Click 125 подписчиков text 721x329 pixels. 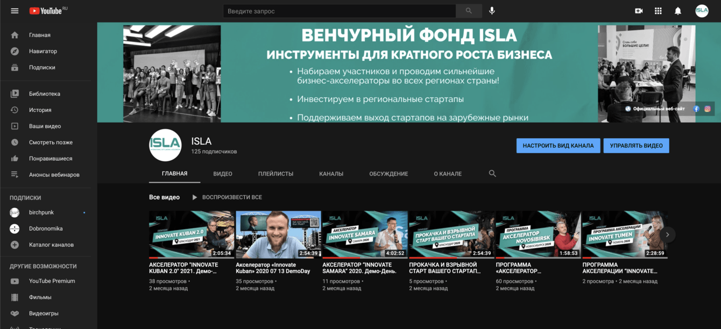214,152
